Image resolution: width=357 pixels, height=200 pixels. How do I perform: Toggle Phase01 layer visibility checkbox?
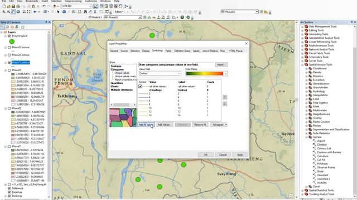click(9, 147)
